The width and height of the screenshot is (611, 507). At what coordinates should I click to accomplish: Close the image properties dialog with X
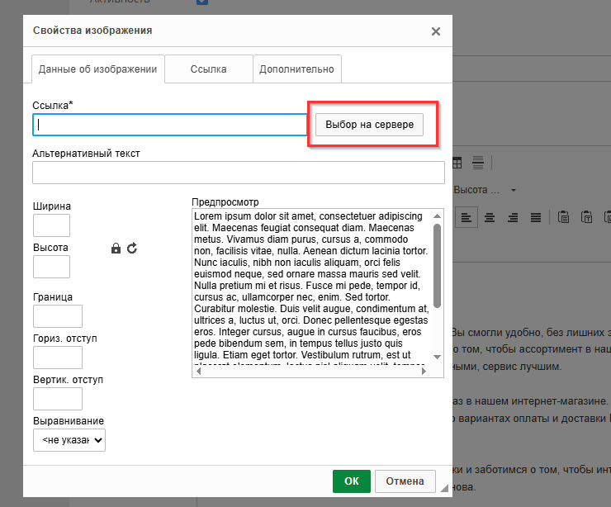click(x=436, y=31)
